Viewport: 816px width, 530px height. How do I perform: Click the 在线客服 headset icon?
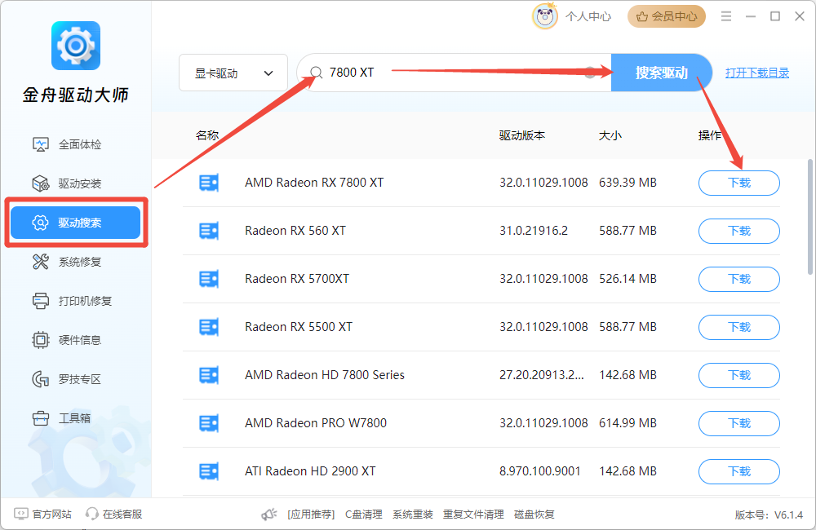coord(92,515)
